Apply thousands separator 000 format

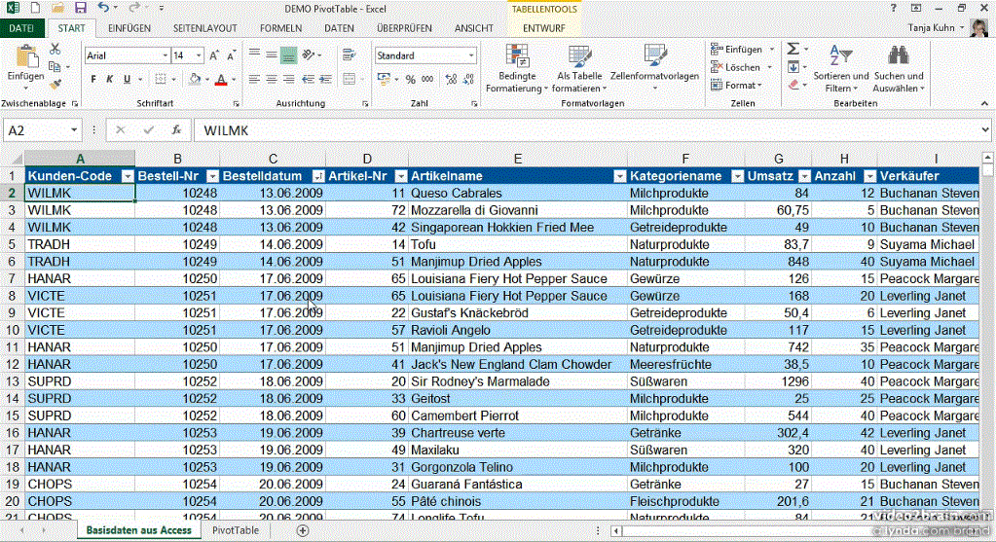(427, 80)
